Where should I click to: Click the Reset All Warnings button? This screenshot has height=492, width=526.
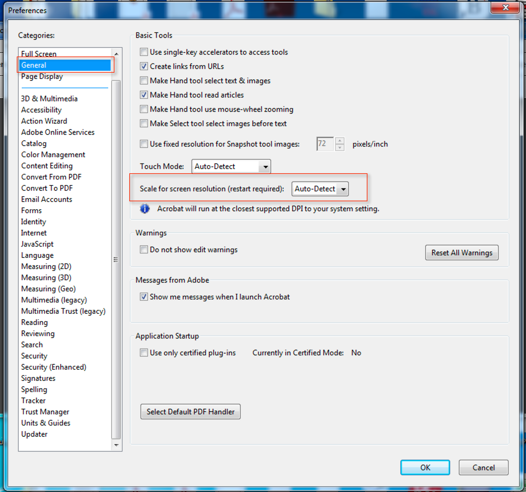(461, 253)
